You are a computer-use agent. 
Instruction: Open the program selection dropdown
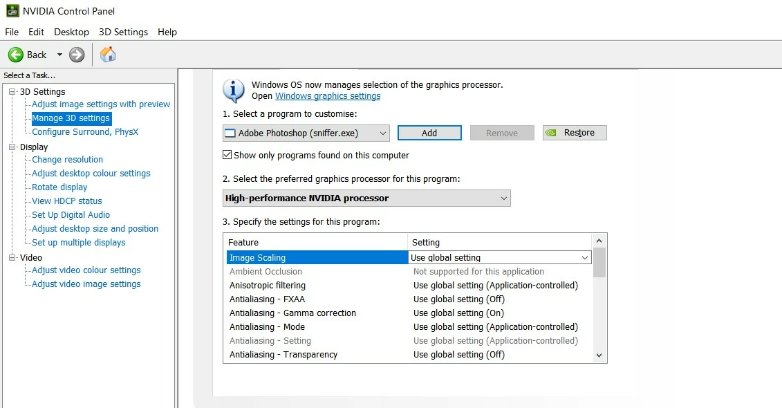(x=306, y=133)
